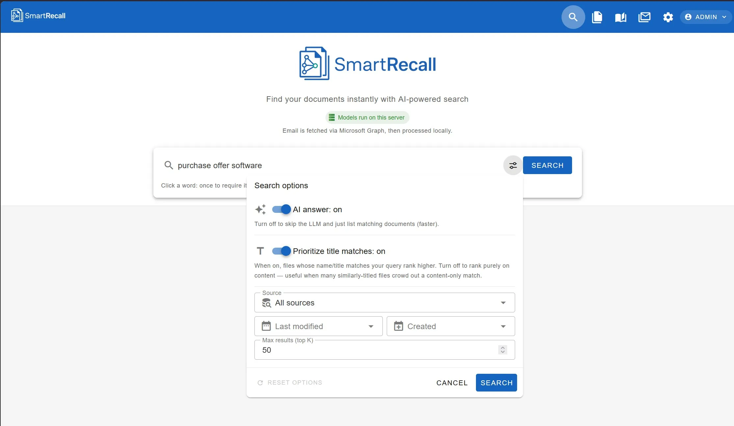This screenshot has width=734, height=426.
Task: Open the search page from header magnifier icon
Action: click(573, 17)
